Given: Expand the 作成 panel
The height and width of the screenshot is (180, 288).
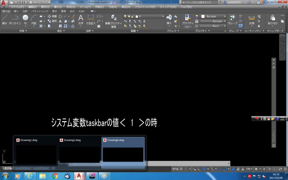Looking at the screenshot, I should [x=23, y=31].
